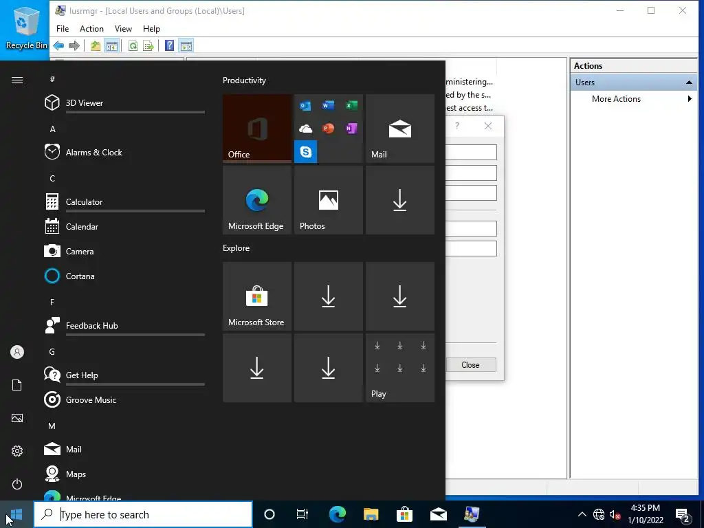Click the Explore group heading

click(236, 248)
